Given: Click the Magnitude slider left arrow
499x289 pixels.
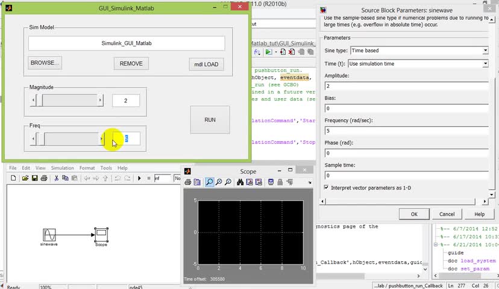Looking at the screenshot, I should 33,101.
